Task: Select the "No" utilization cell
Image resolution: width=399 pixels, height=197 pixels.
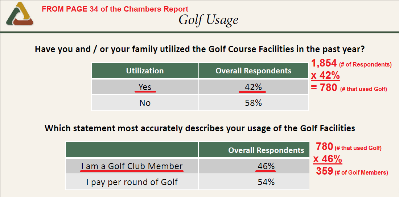Action: tap(145, 103)
